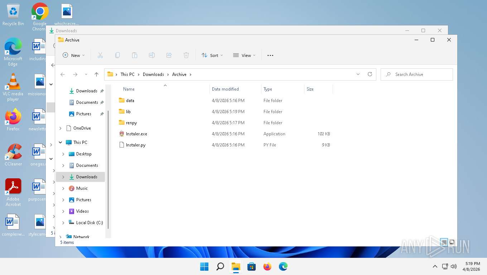Image resolution: width=487 pixels, height=275 pixels.
Task: Open the New item dropdown
Action: pos(74,55)
